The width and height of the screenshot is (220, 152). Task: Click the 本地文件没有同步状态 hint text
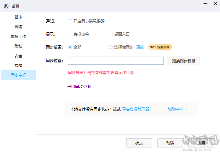[x=91, y=109]
